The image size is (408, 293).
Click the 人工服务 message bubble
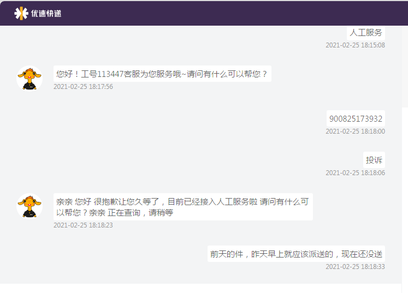point(366,33)
